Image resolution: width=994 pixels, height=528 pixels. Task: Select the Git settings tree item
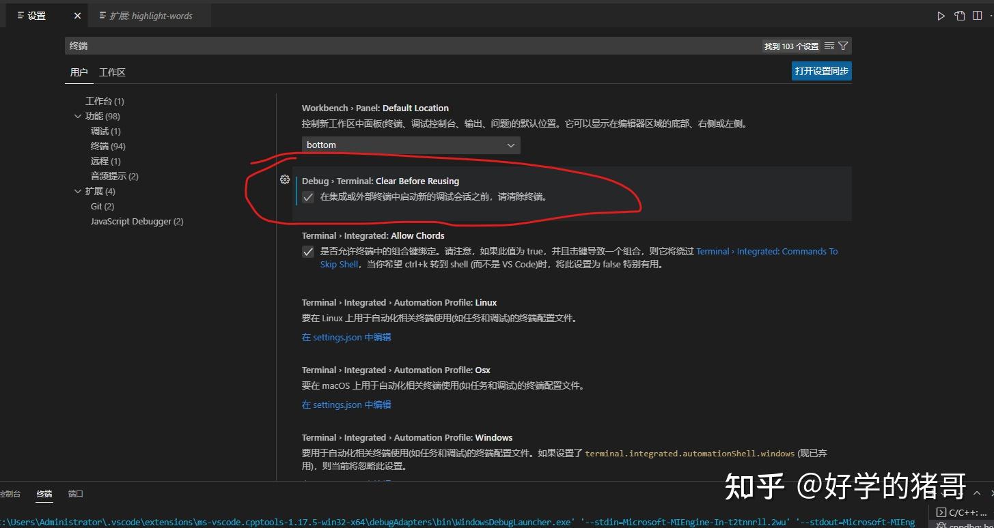(102, 206)
